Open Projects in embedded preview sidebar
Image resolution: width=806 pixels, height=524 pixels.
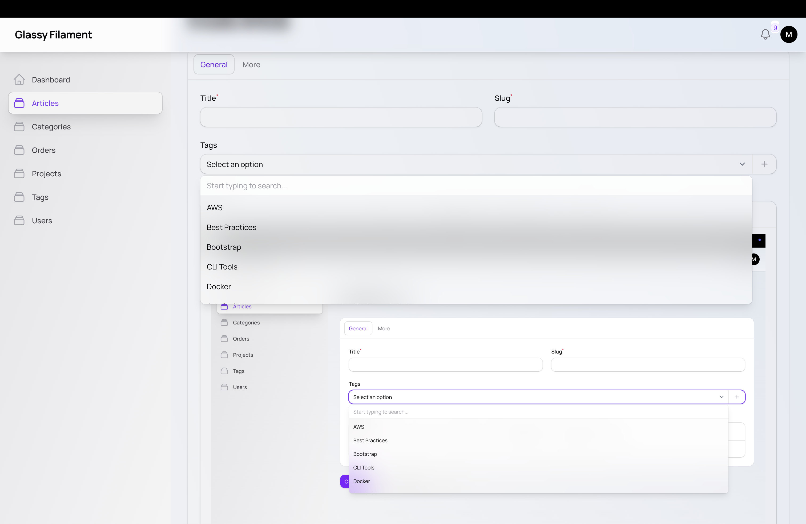(x=270, y=355)
